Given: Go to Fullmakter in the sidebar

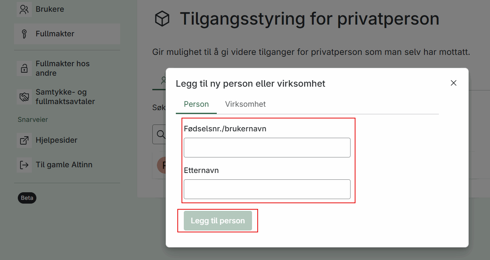Looking at the screenshot, I should point(55,34).
